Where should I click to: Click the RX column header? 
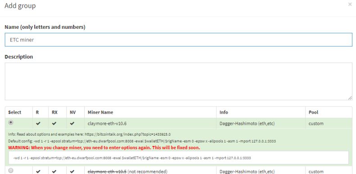click(55, 112)
